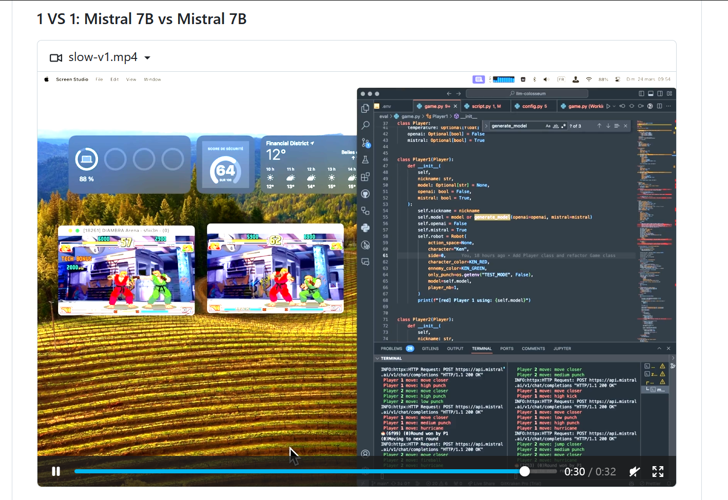Open the JUPYTER panel tab
Image resolution: width=728 pixels, height=500 pixels.
(562, 349)
